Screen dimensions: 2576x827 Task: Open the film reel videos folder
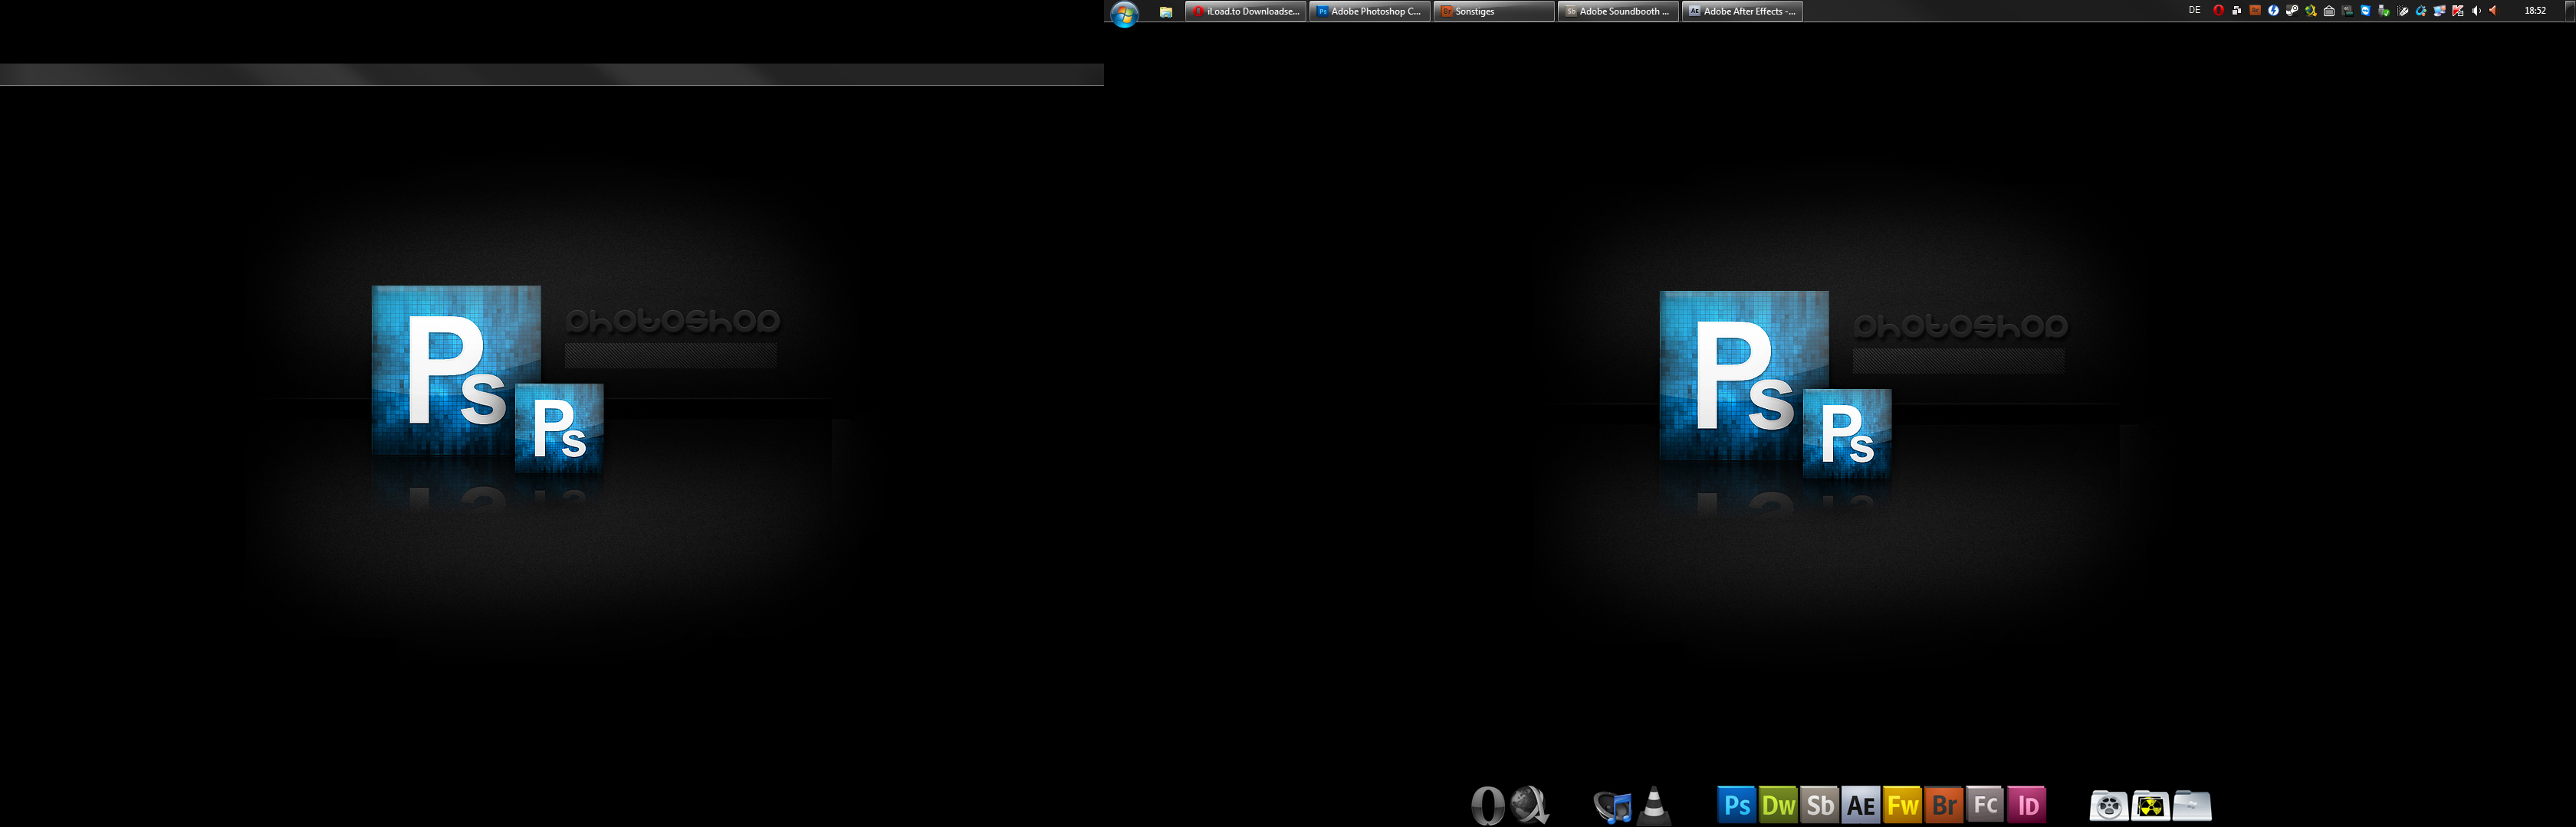2108,805
